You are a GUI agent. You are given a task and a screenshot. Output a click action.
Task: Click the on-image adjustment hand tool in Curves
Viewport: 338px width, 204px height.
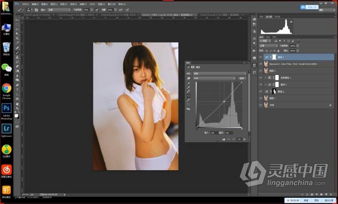[188, 79]
